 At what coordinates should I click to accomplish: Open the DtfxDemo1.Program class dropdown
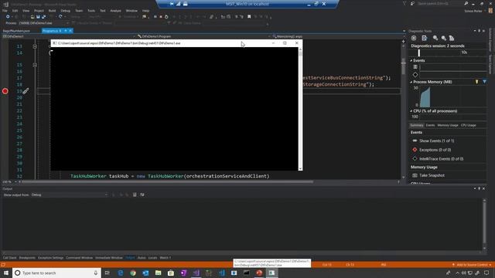point(203,36)
